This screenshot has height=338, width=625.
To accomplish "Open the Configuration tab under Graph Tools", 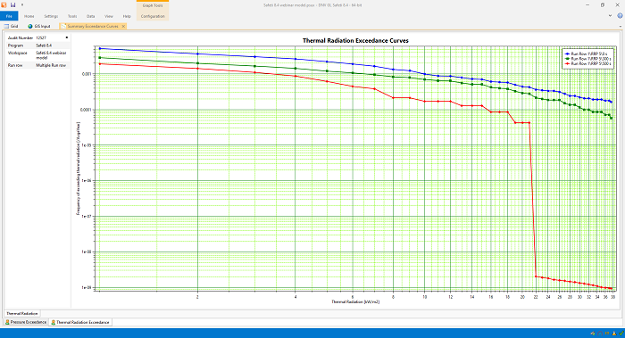I will (x=153, y=16).
